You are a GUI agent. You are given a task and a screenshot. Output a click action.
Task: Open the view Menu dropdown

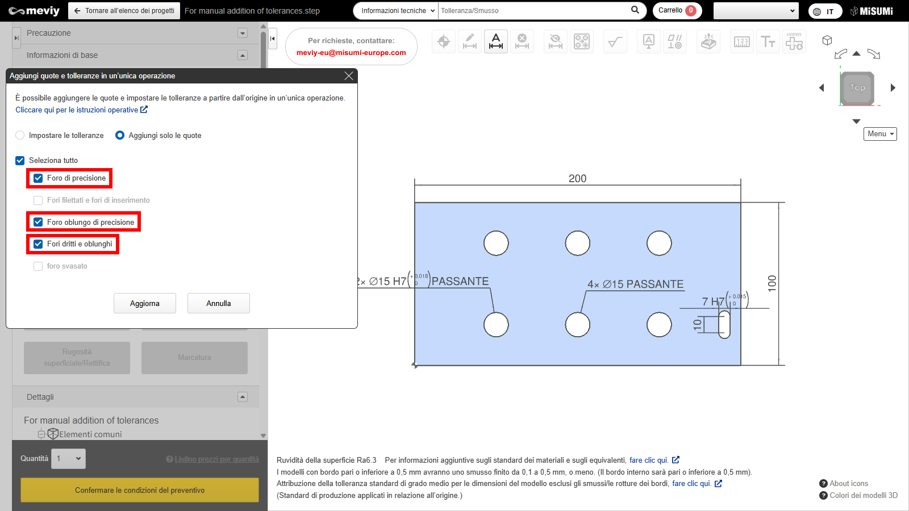(x=880, y=134)
